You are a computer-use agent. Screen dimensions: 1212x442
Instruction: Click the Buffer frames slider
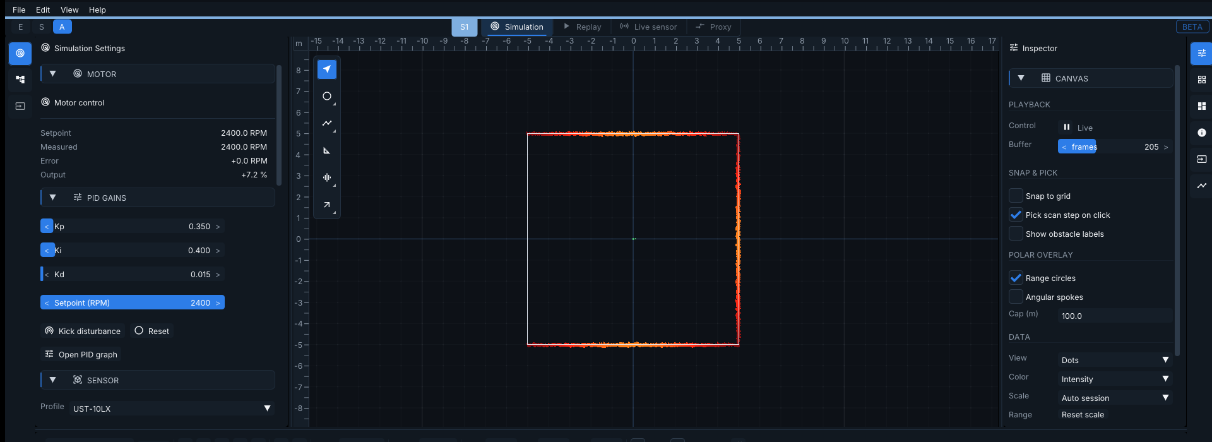tap(1115, 146)
